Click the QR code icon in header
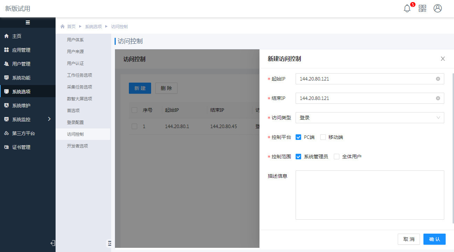 [x=422, y=9]
